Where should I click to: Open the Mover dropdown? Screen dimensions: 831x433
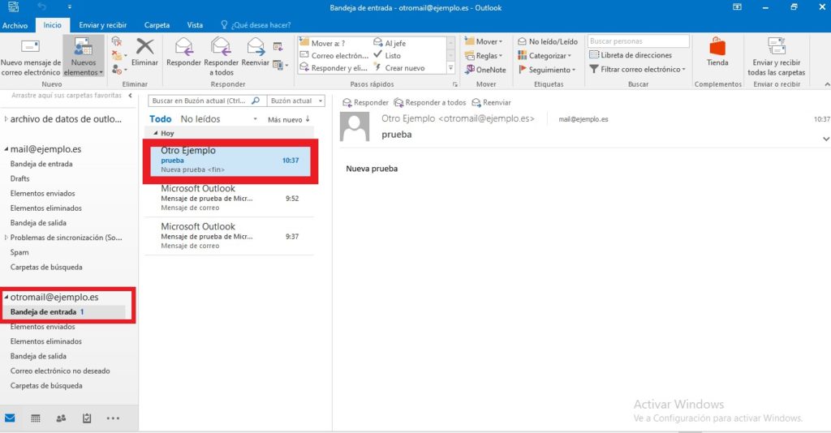tap(484, 41)
